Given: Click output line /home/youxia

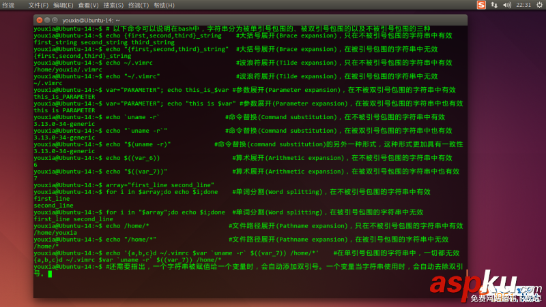Looking at the screenshot, I should (x=55, y=233).
